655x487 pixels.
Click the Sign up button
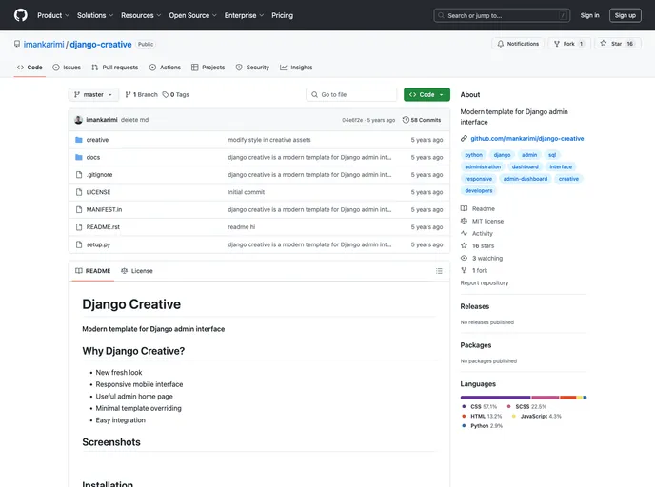coord(625,15)
